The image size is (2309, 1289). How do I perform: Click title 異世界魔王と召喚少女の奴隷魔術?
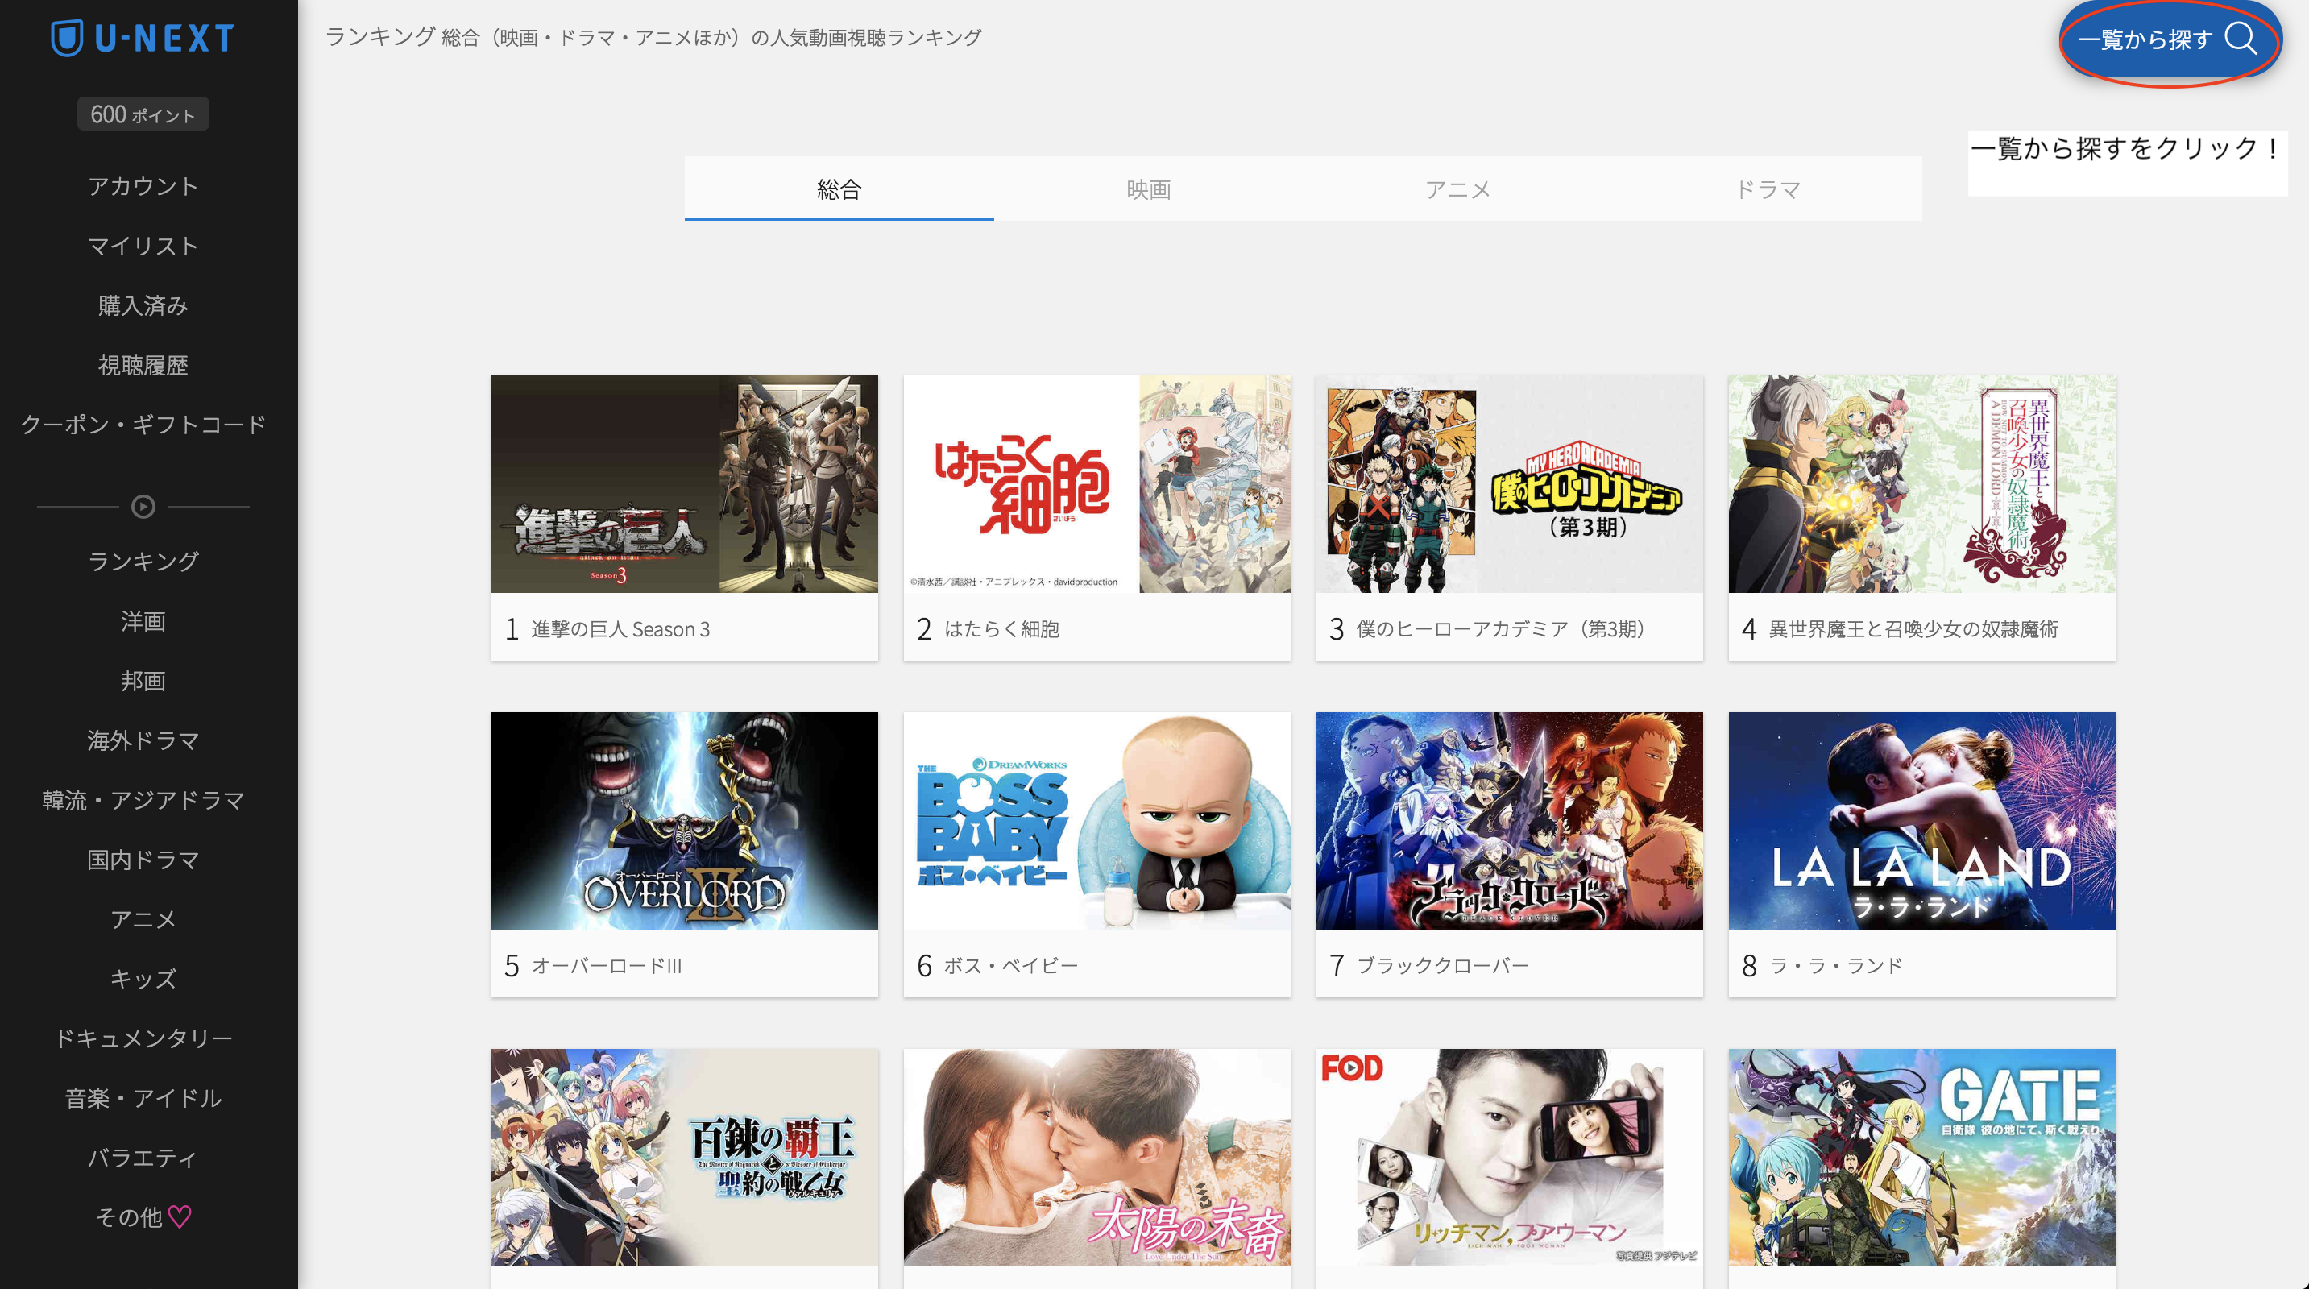pyautogui.click(x=1913, y=629)
